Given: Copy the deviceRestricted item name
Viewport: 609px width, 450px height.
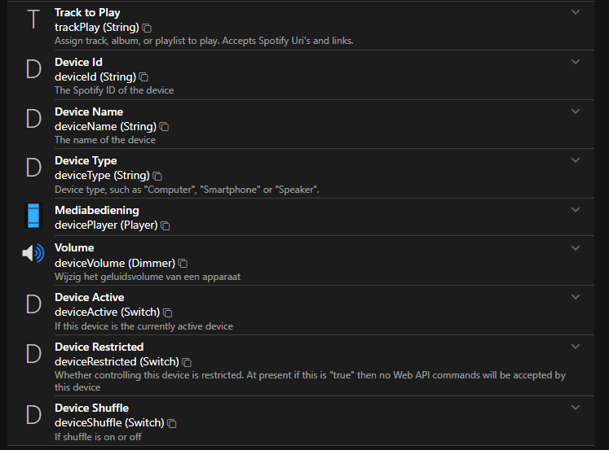Looking at the screenshot, I should (187, 362).
